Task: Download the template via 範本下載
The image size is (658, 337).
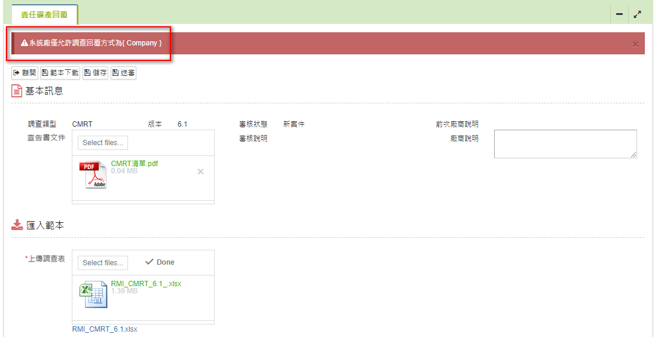Action: click(60, 73)
